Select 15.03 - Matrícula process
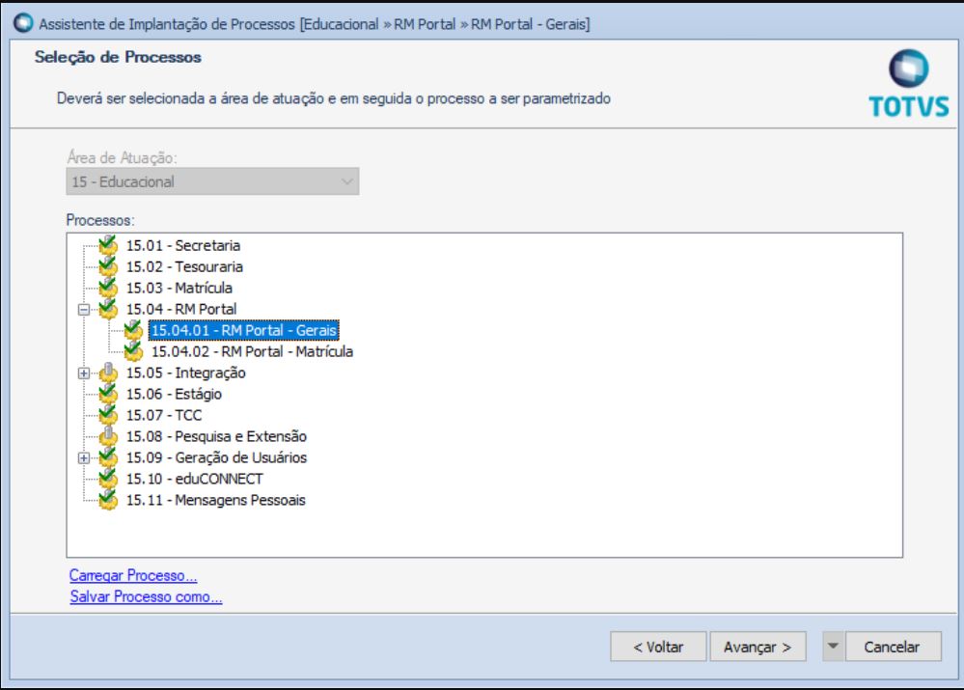This screenshot has width=964, height=690. tap(179, 288)
